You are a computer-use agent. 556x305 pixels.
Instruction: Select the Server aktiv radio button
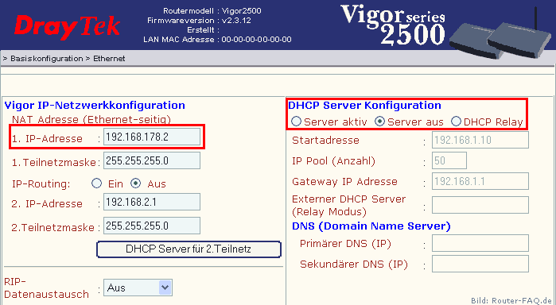[x=296, y=122]
